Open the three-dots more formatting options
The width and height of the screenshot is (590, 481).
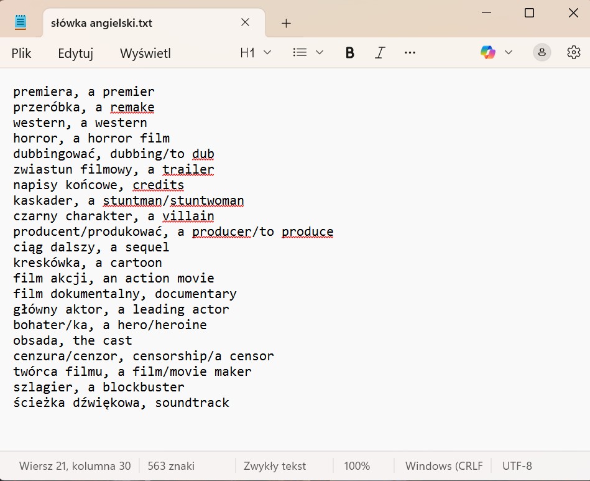410,53
